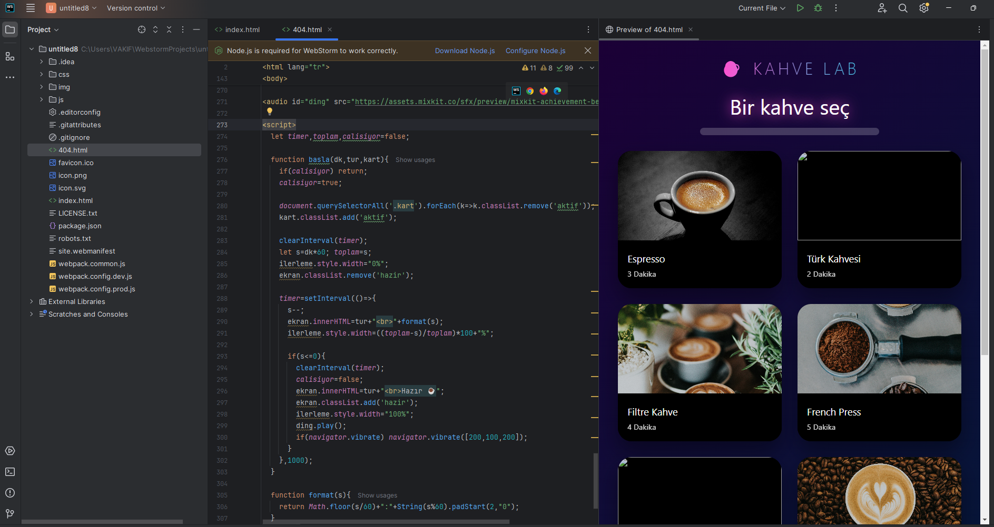This screenshot has width=994, height=527.
Task: Go to previous highlighted error arrow
Action: pos(581,68)
